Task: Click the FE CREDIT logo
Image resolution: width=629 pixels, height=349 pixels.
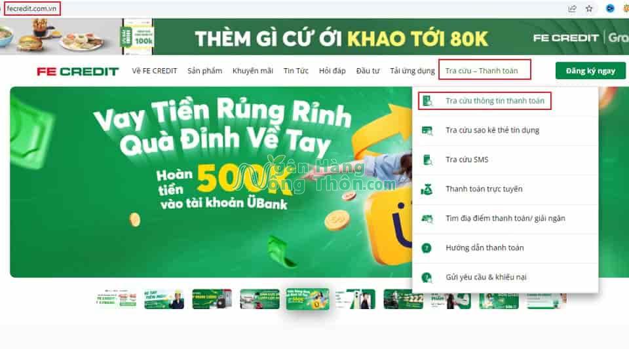Action: (78, 71)
